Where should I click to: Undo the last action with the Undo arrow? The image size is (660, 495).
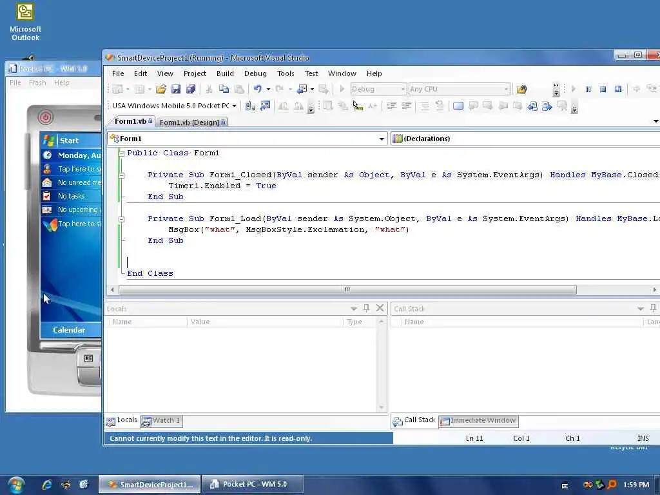click(x=258, y=89)
